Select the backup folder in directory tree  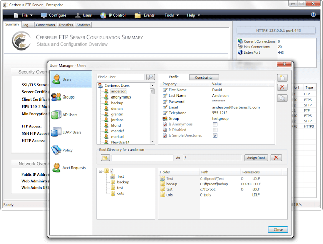click(x=123, y=182)
